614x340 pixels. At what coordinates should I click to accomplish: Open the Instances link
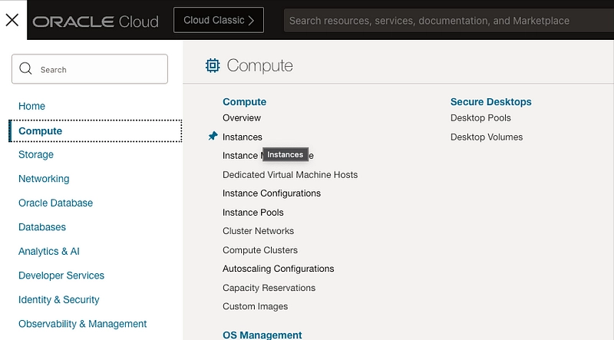(x=243, y=137)
